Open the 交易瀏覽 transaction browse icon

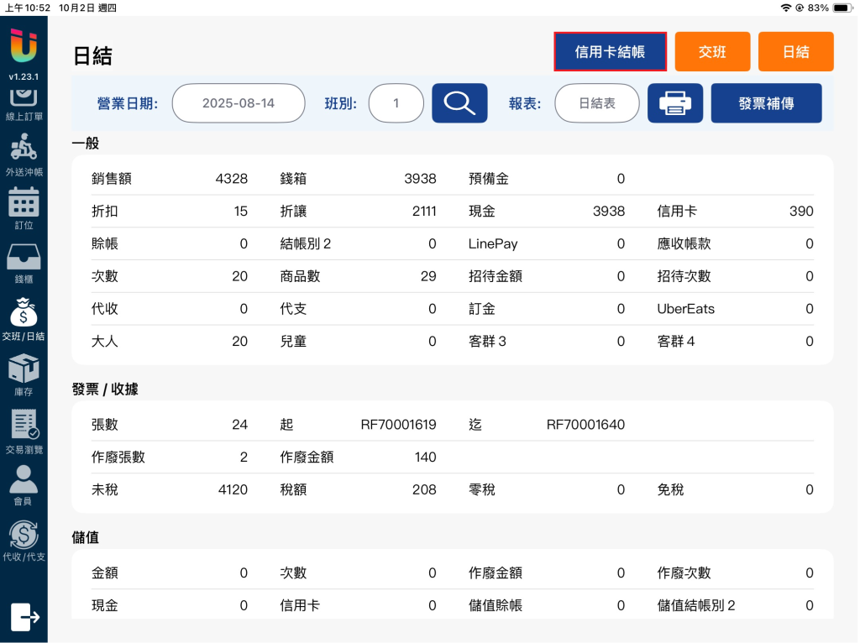[24, 425]
